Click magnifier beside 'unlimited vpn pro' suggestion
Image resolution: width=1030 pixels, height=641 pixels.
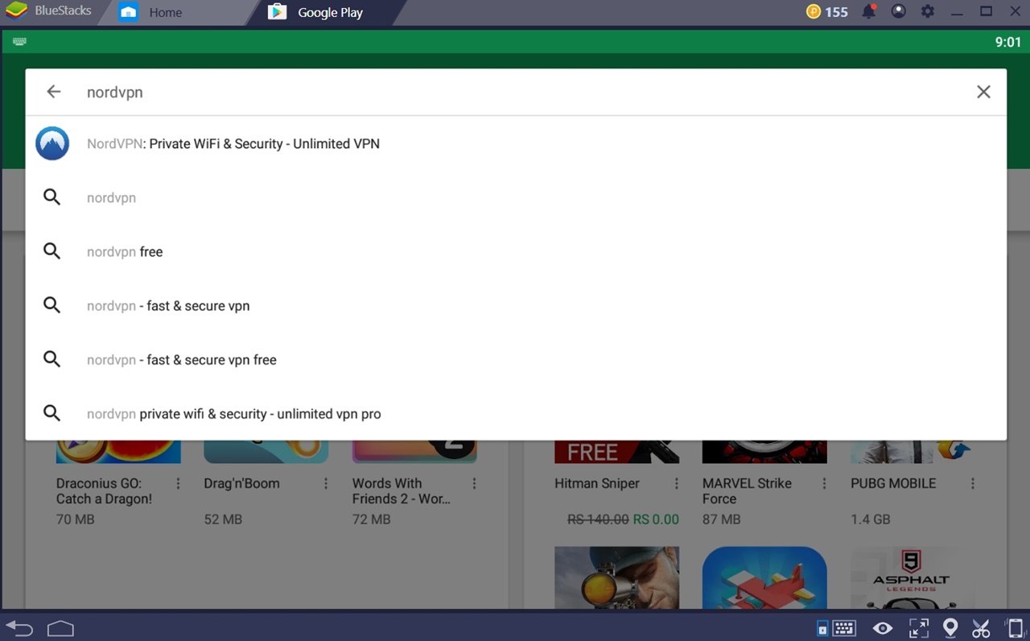tap(52, 413)
